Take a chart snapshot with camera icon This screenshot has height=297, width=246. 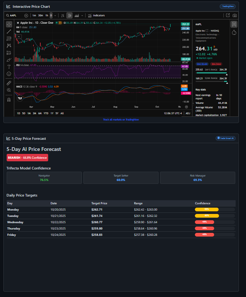click(x=235, y=16)
